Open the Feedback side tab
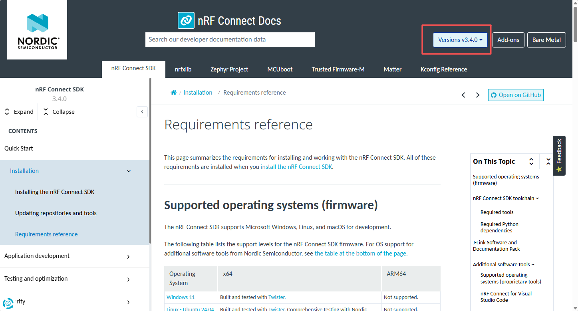 coord(559,156)
